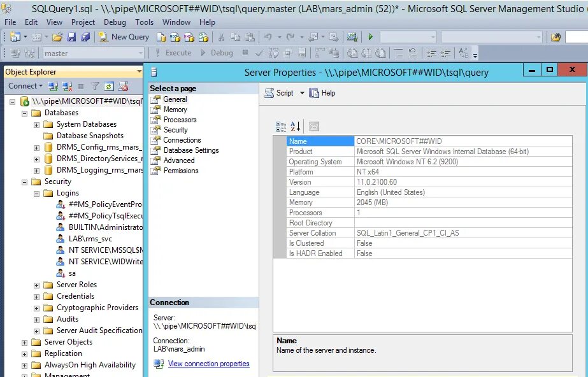The width and height of the screenshot is (588, 377).
Task: Open the Tools menu
Action: (x=145, y=22)
